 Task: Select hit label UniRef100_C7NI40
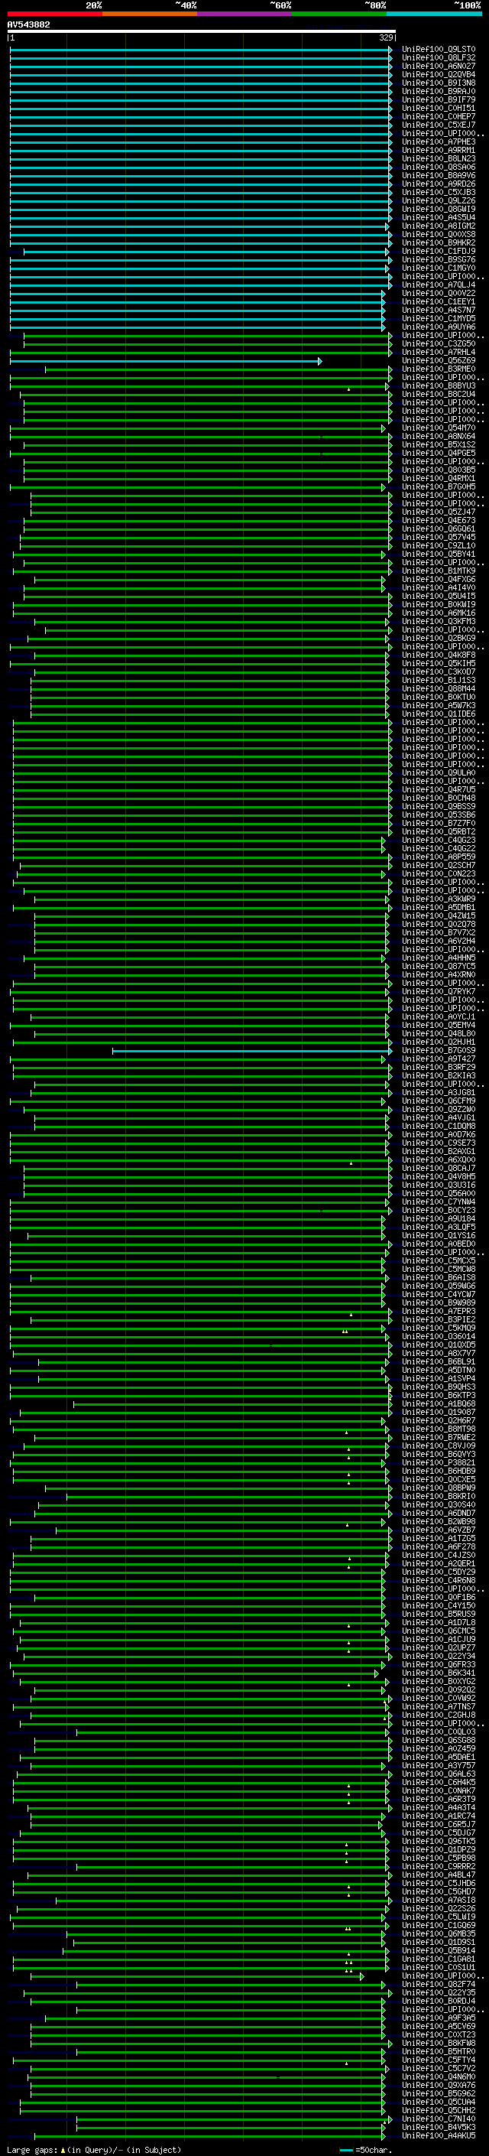[439, 2119]
